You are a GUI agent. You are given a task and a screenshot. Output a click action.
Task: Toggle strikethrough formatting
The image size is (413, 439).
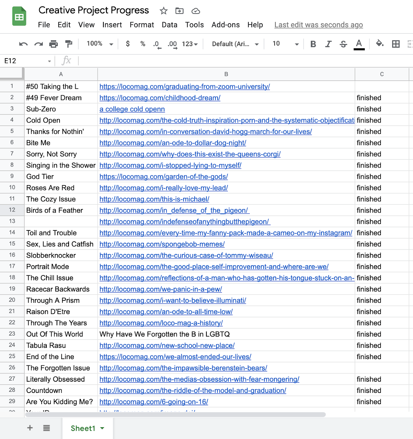click(343, 44)
